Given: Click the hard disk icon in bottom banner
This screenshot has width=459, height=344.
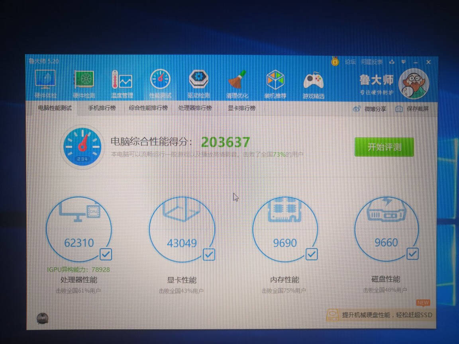Looking at the screenshot, I should [x=333, y=315].
